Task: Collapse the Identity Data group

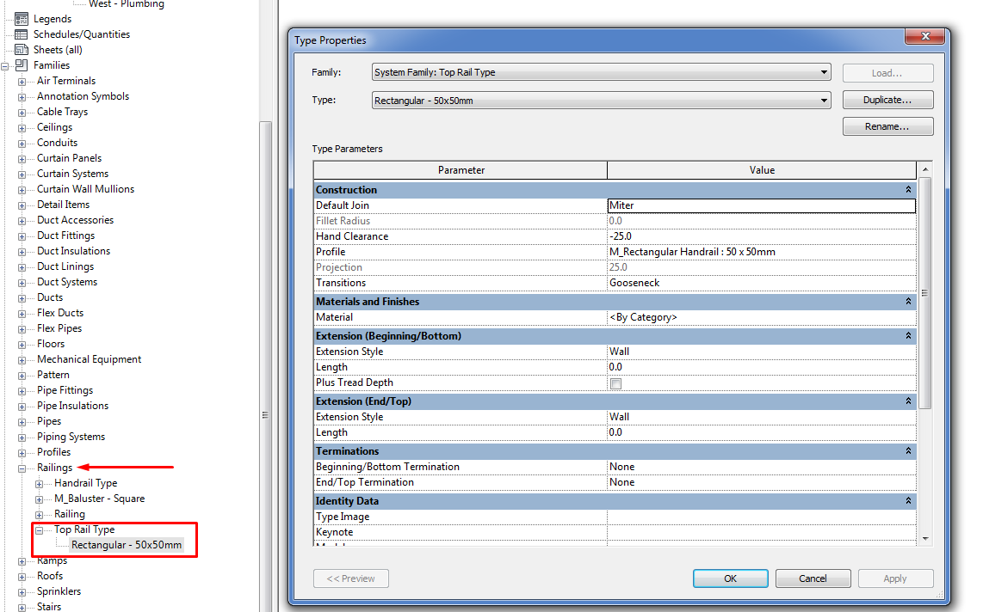Action: point(908,501)
